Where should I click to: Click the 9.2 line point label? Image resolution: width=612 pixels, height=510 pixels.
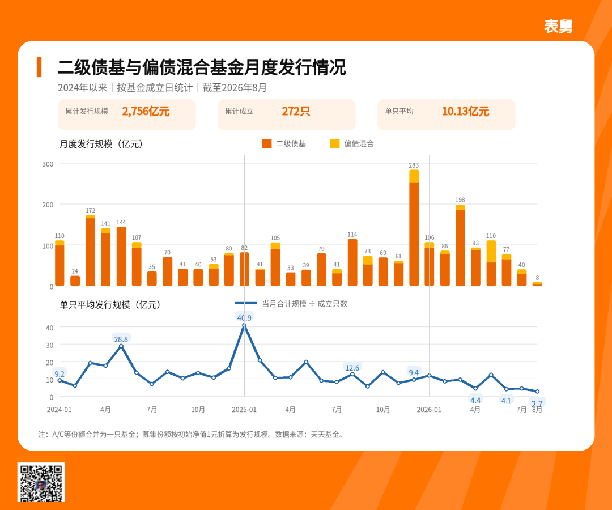tap(59, 374)
